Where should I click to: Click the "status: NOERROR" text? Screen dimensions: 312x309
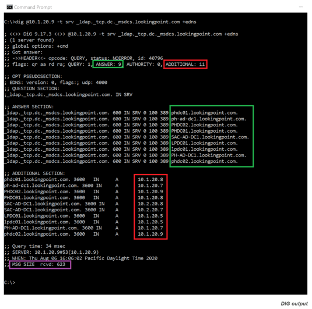[x=111, y=58]
